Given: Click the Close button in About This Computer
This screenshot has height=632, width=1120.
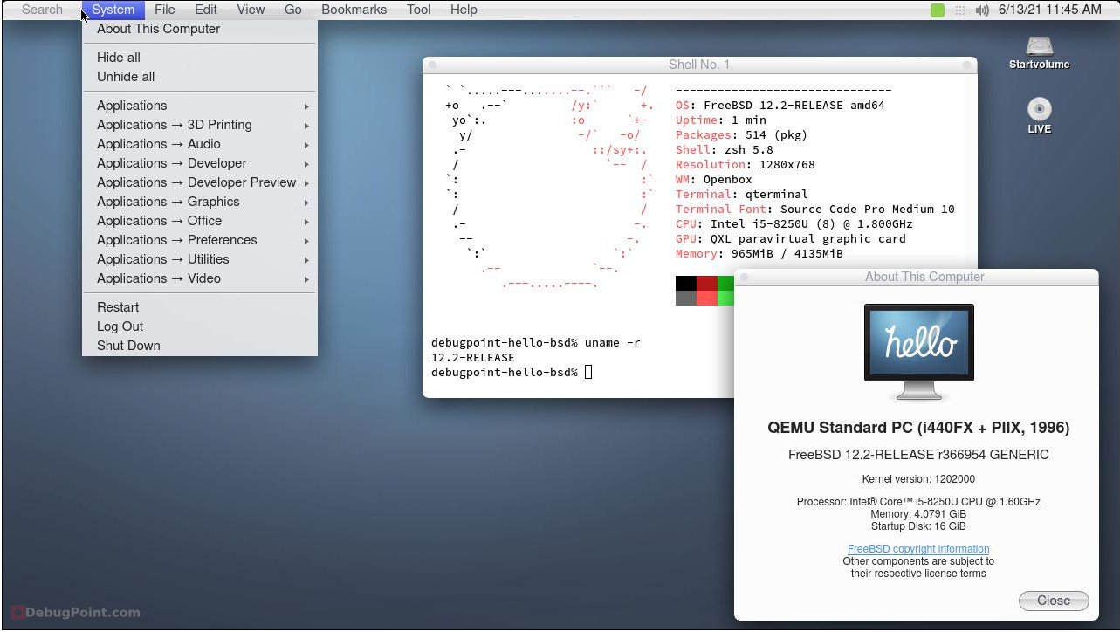Looking at the screenshot, I should click(x=1054, y=601).
